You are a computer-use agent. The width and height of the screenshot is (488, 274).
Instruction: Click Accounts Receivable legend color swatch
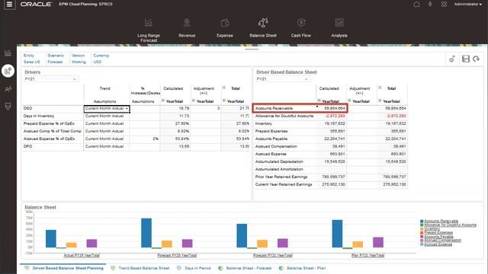pyautogui.click(x=422, y=221)
